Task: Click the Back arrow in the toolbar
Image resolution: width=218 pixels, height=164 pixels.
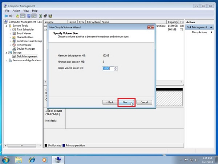Action: pos(6,16)
